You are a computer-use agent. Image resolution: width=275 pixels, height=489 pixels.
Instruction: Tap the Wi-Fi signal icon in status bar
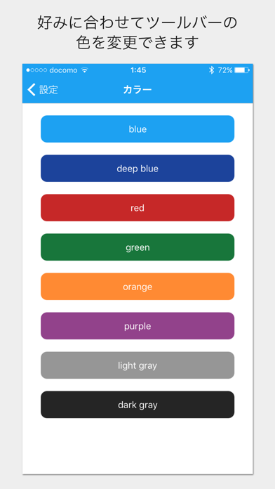[84, 70]
